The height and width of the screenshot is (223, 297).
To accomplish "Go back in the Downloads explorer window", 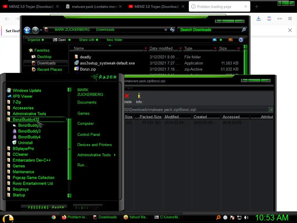I will coord(27,30).
